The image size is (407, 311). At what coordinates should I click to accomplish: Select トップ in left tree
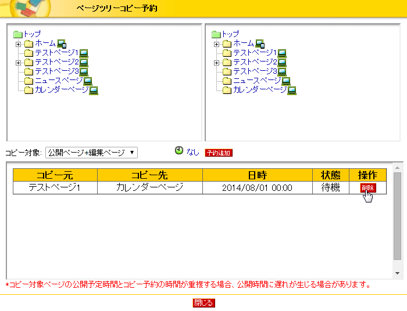point(32,34)
